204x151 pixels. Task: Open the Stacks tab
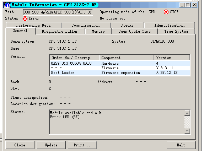[127, 25]
